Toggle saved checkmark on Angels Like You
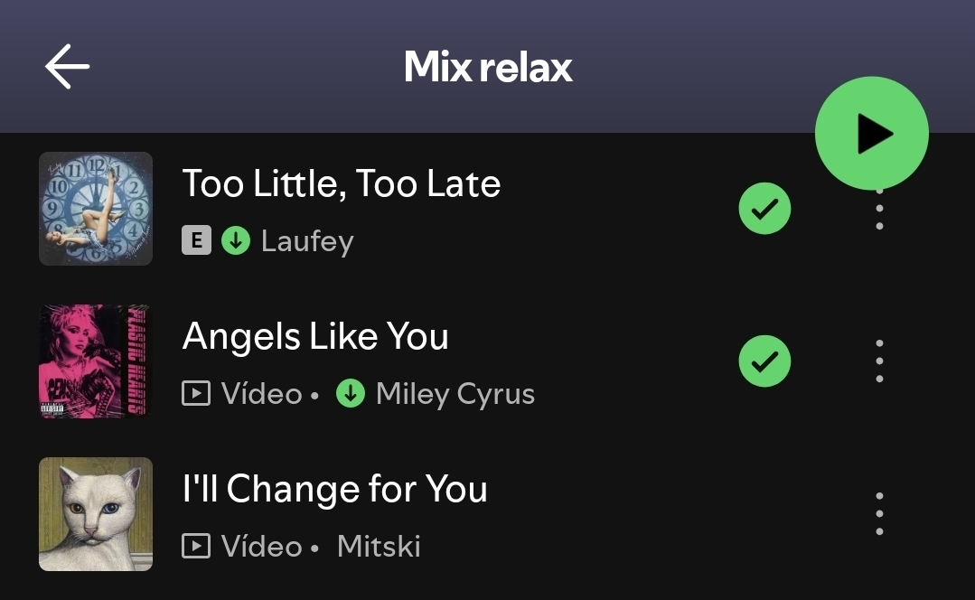Viewport: 975px width, 600px height. click(x=764, y=361)
